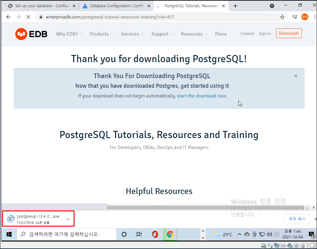Click VM CD/DVD drive status icon
The image size is (317, 249).
(270, 246)
